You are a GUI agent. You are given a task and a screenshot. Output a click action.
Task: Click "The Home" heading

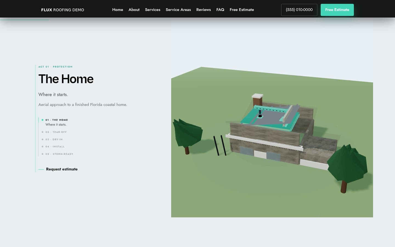pyautogui.click(x=66, y=79)
